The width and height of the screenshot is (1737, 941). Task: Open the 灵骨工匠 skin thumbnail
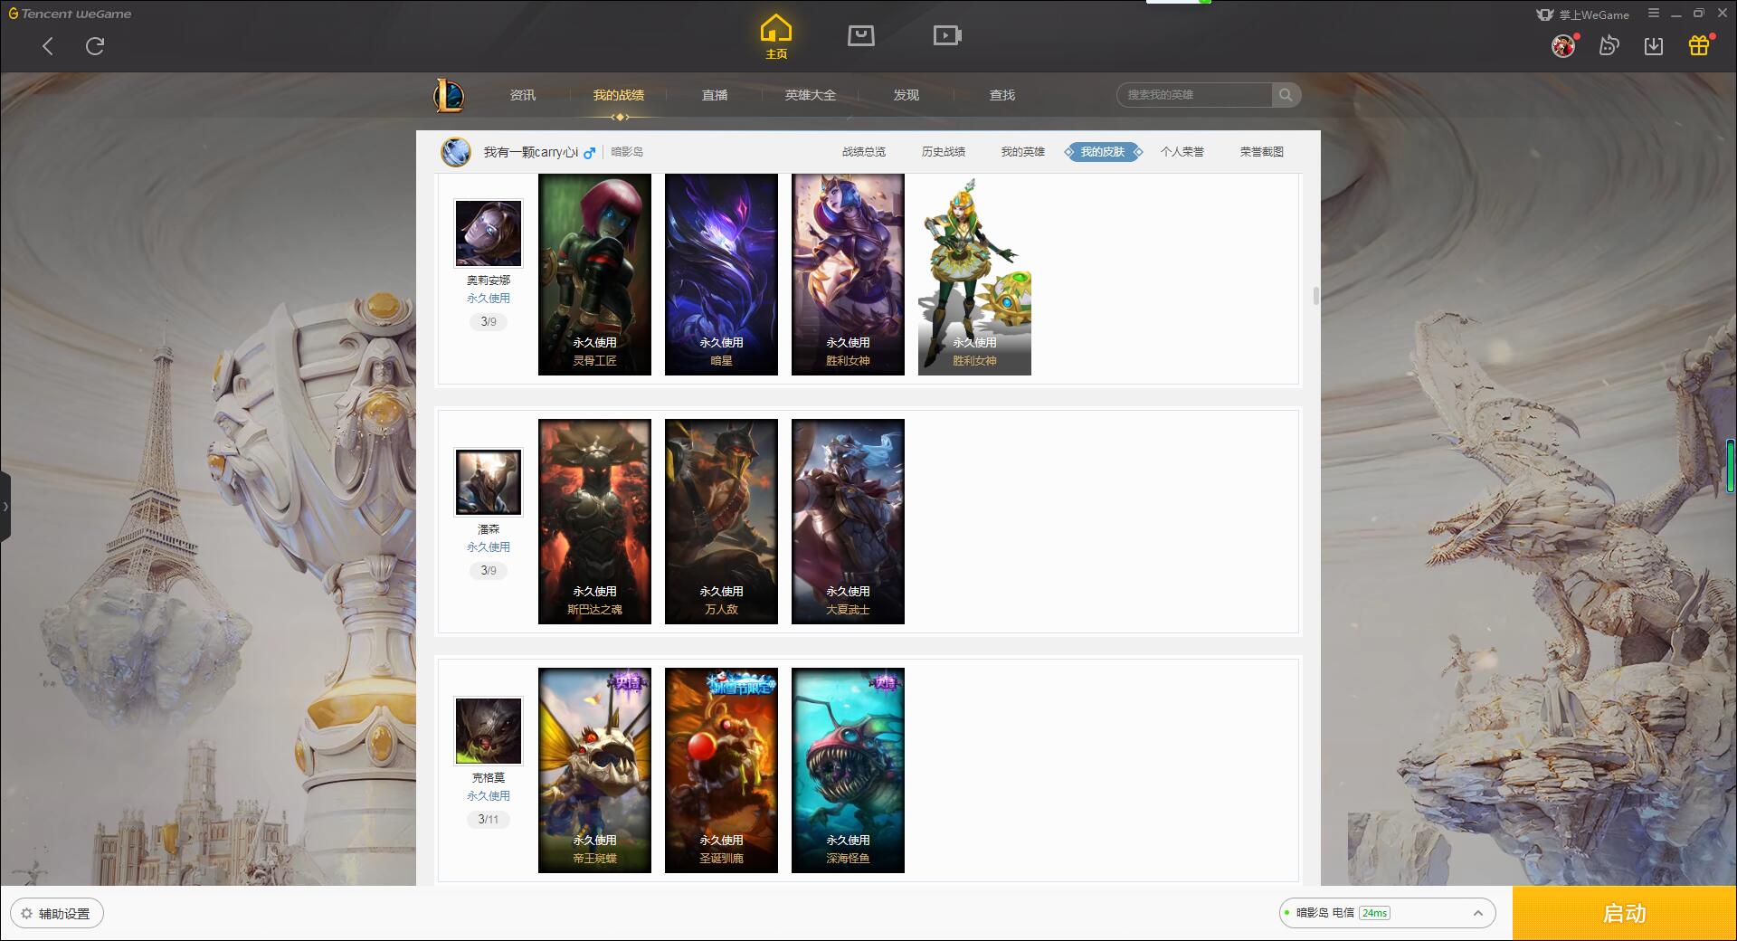[594, 274]
